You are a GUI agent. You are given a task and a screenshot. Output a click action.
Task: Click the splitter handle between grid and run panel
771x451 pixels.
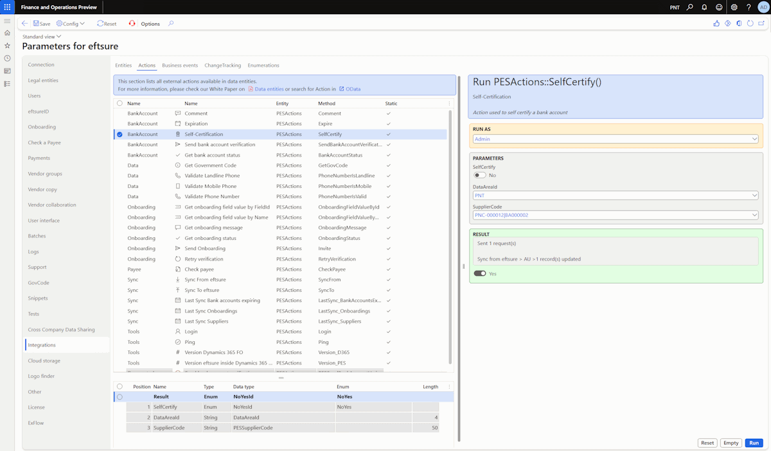463,266
